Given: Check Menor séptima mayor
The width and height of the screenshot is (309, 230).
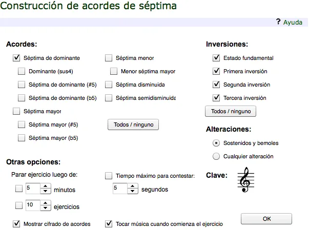Looking at the screenshot, I should click(x=114, y=71).
